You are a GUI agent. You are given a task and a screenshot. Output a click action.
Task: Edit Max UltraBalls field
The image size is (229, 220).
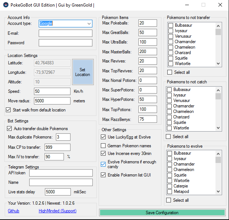coord(148,42)
